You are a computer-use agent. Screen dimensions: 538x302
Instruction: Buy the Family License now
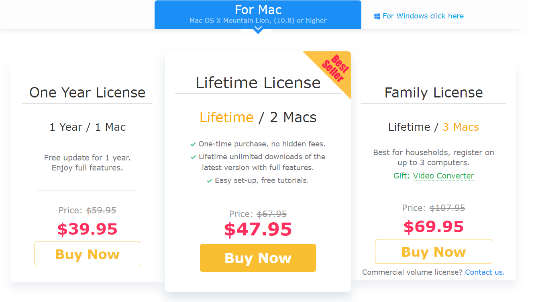(433, 251)
